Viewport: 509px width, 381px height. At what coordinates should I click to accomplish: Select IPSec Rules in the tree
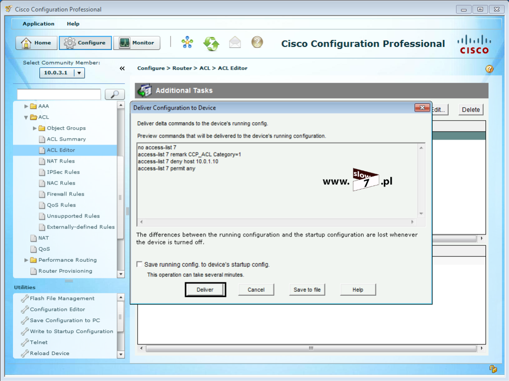point(63,173)
